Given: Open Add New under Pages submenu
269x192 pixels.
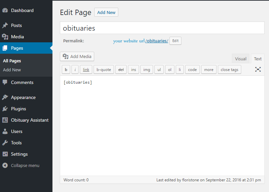Looking at the screenshot, I should tap(12, 70).
